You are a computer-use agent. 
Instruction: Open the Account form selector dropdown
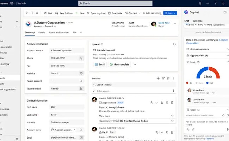(x=50, y=26)
